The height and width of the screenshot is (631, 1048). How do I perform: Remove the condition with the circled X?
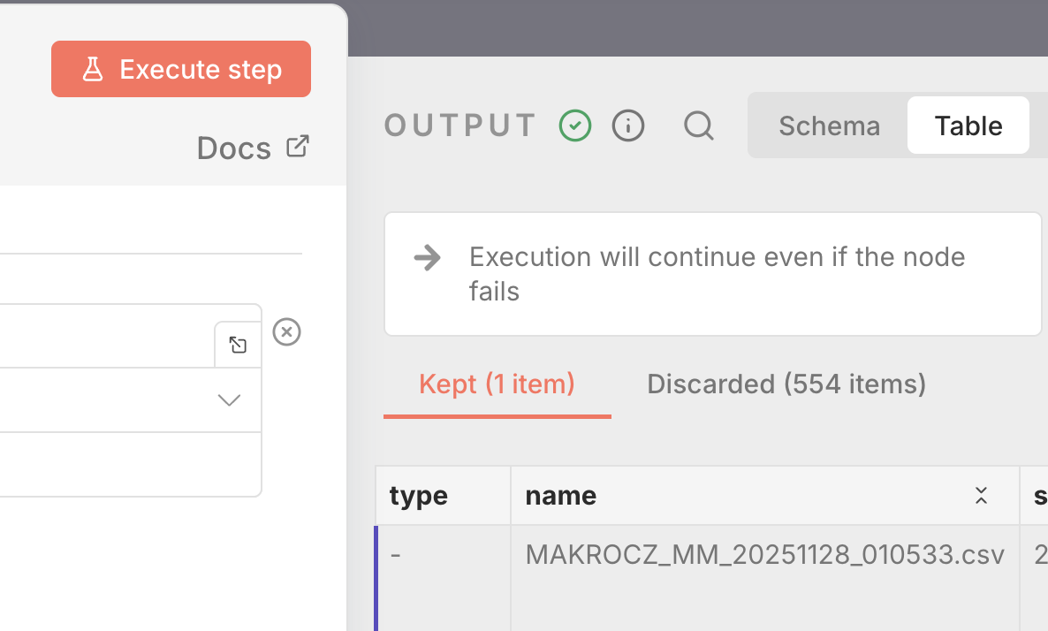point(286,332)
